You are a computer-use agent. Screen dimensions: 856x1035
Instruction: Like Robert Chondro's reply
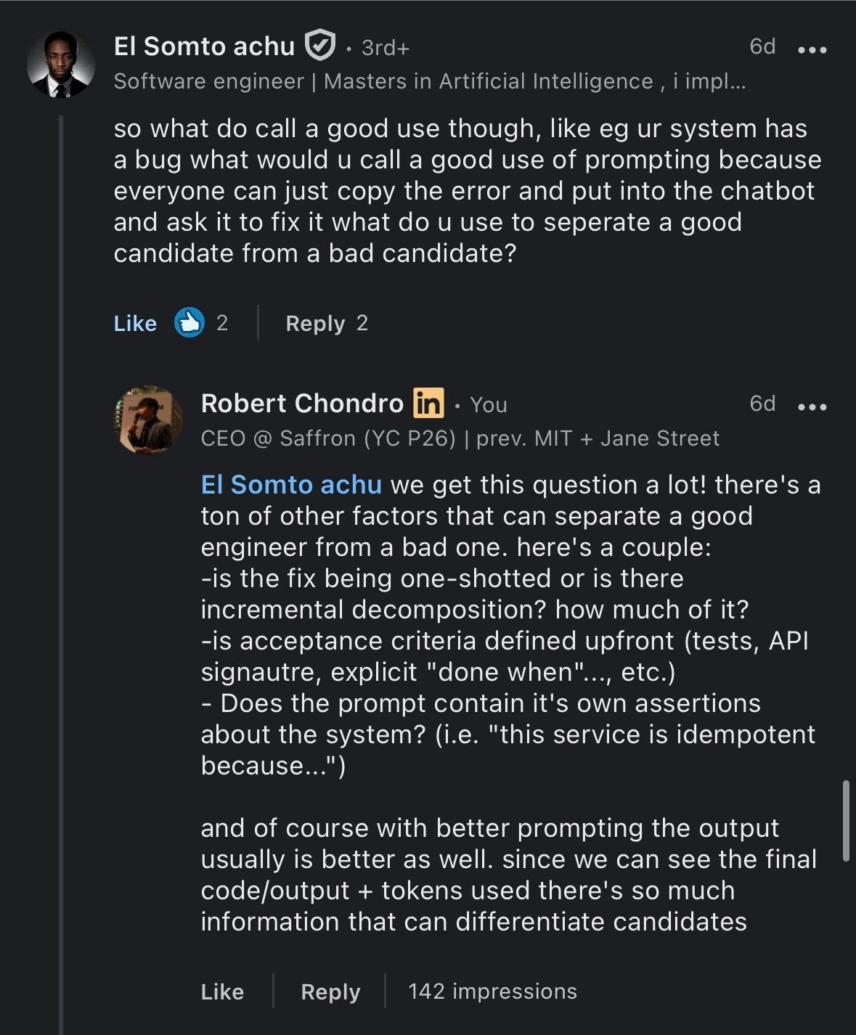click(222, 991)
